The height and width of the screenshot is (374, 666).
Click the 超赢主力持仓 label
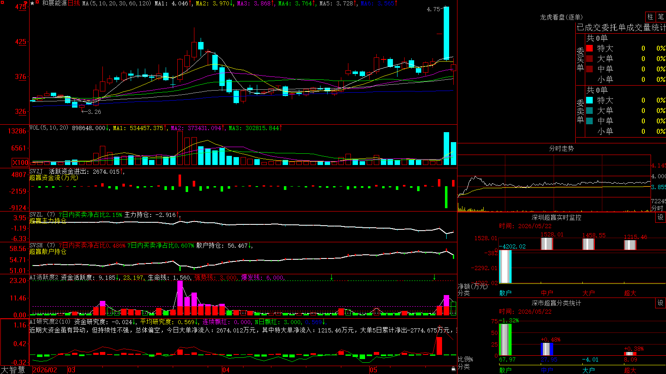(48, 221)
